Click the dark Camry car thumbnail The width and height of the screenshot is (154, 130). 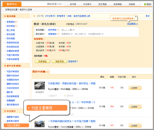coord(40,123)
